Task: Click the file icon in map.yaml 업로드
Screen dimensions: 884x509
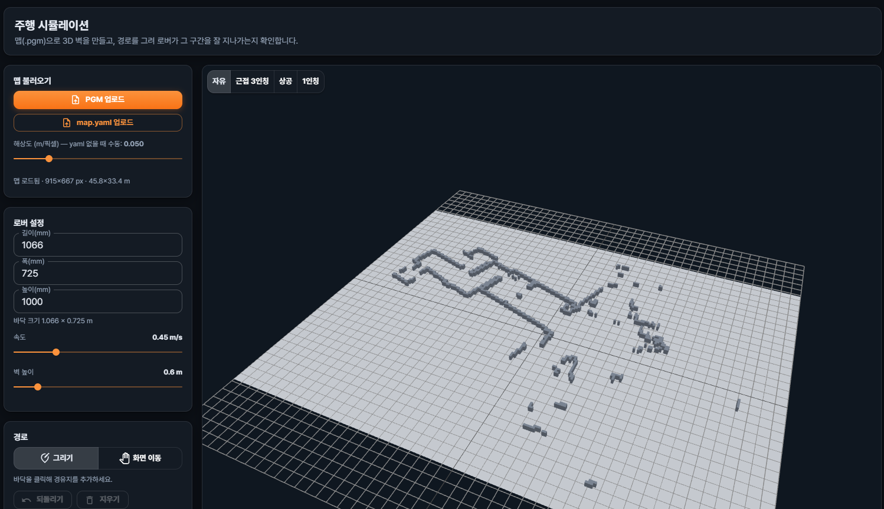Action: pos(67,123)
